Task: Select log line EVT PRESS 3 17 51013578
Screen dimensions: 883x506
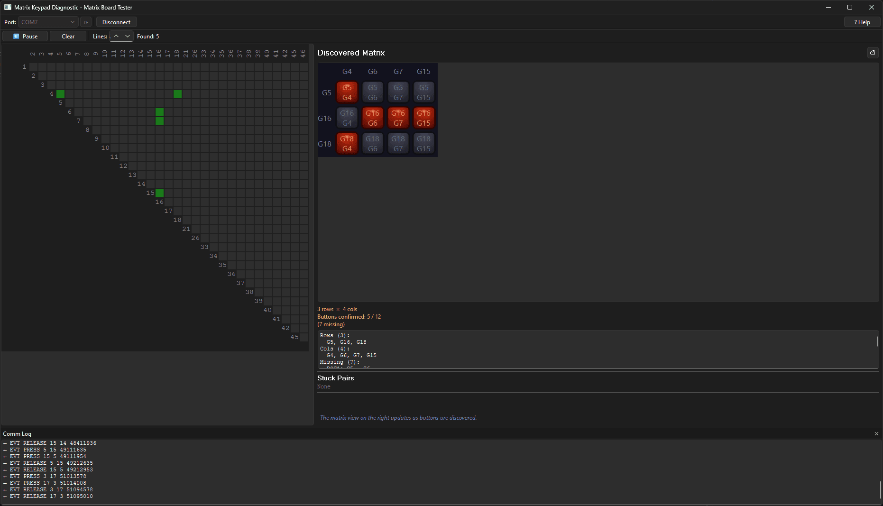Action: pyautogui.click(x=45, y=477)
